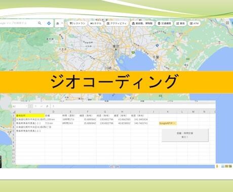Click the value cell in column I row 2

[139, 119]
